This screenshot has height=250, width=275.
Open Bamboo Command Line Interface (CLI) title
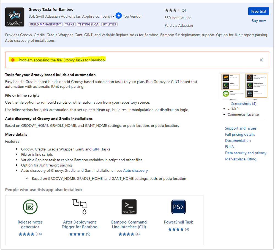tap(129, 225)
